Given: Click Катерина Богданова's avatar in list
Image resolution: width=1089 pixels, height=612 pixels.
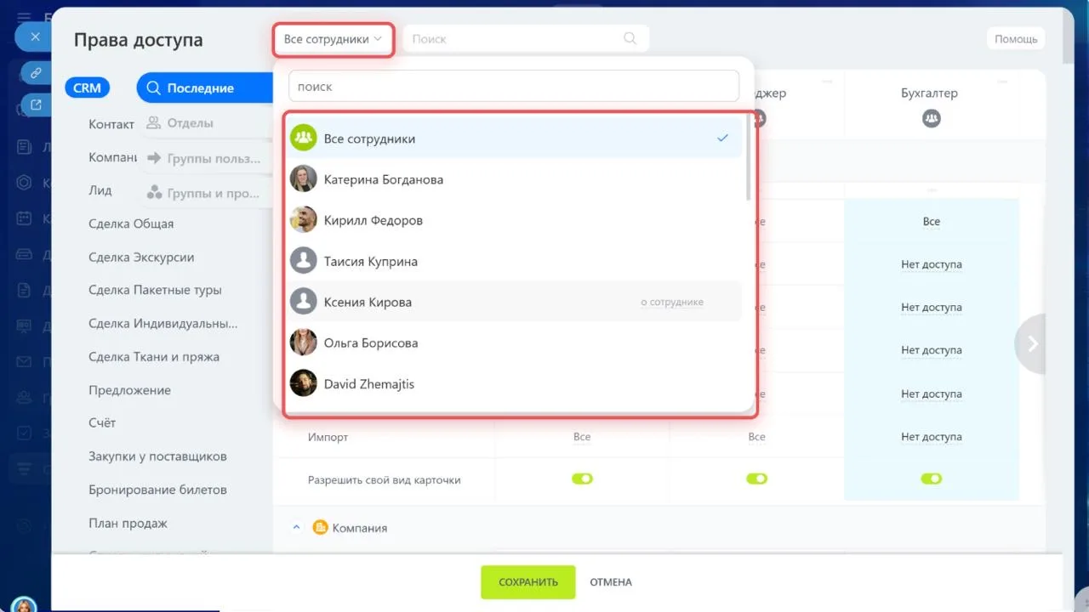Looking at the screenshot, I should coord(304,179).
